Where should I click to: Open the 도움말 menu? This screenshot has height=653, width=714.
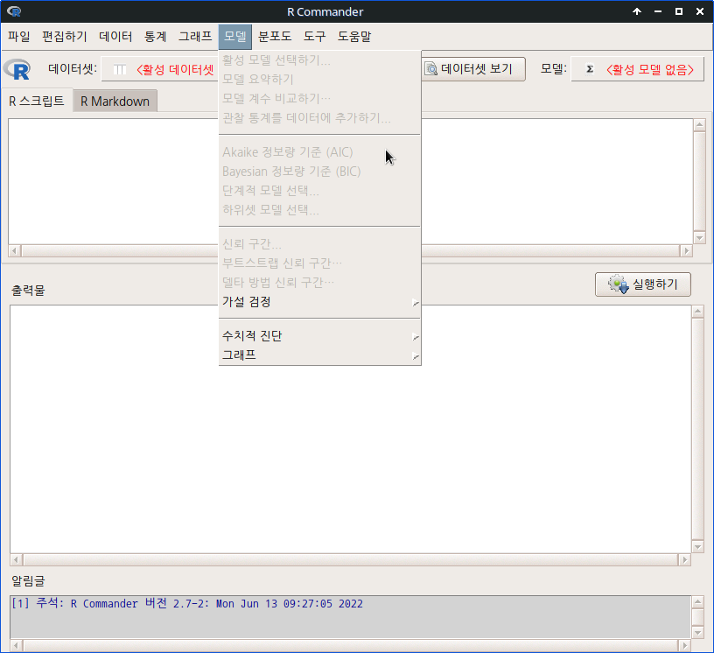354,36
